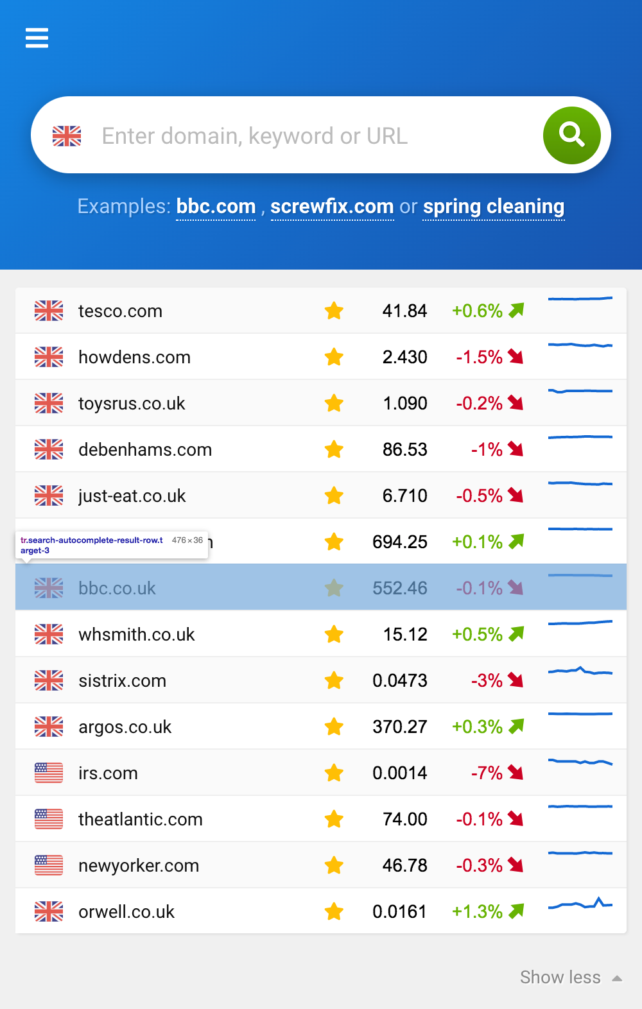Focus the domain, keyword or URL field

point(315,136)
